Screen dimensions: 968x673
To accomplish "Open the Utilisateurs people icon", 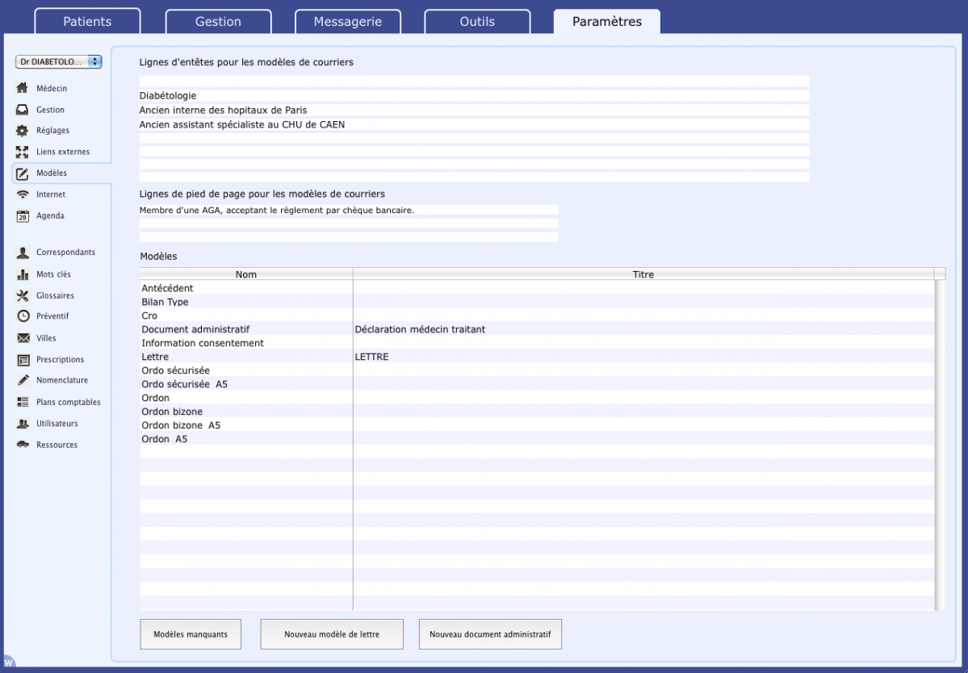I will point(23,423).
